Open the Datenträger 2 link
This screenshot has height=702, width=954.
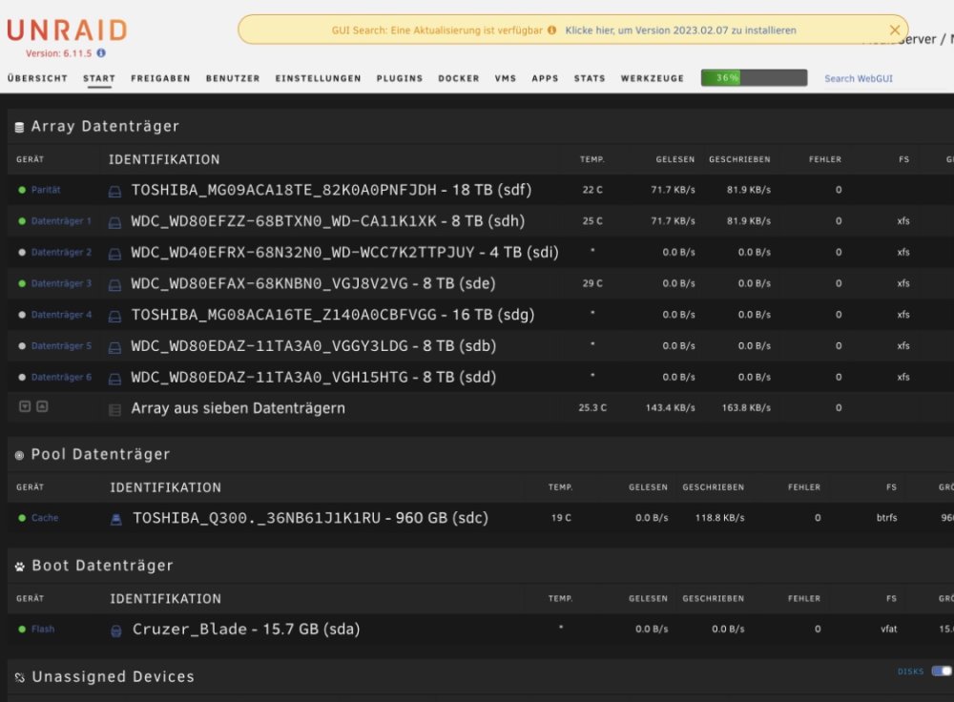point(61,252)
